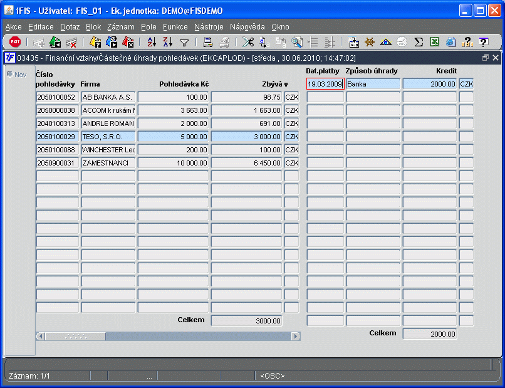This screenshot has width=505, height=388.
Task: Select receivable number 2050000038
Action: coord(57,110)
